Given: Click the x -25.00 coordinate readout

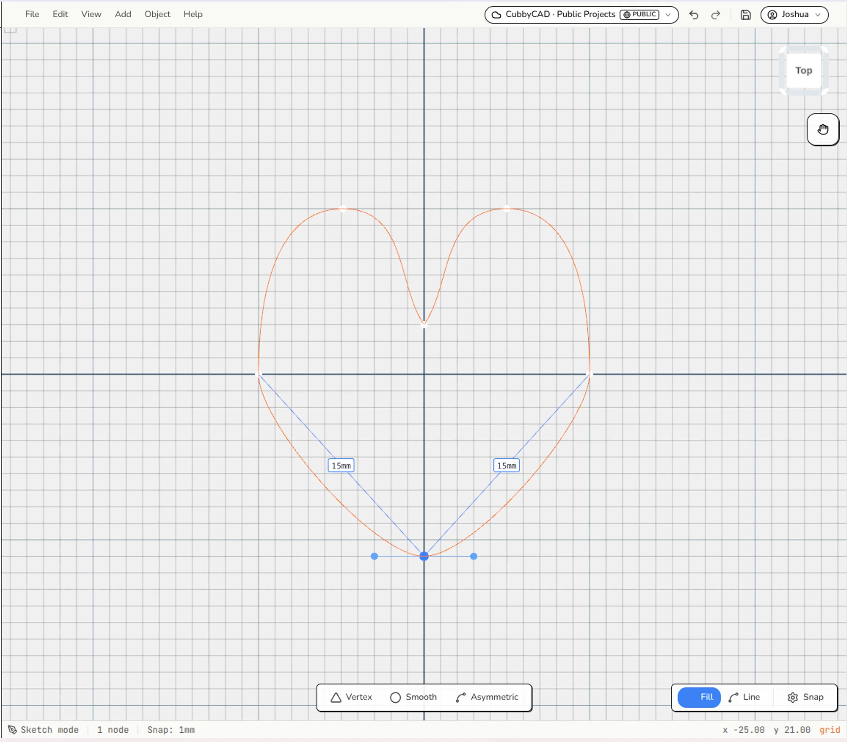Looking at the screenshot, I should click(743, 730).
